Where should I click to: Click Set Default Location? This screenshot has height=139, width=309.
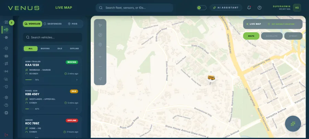coord(281,24)
